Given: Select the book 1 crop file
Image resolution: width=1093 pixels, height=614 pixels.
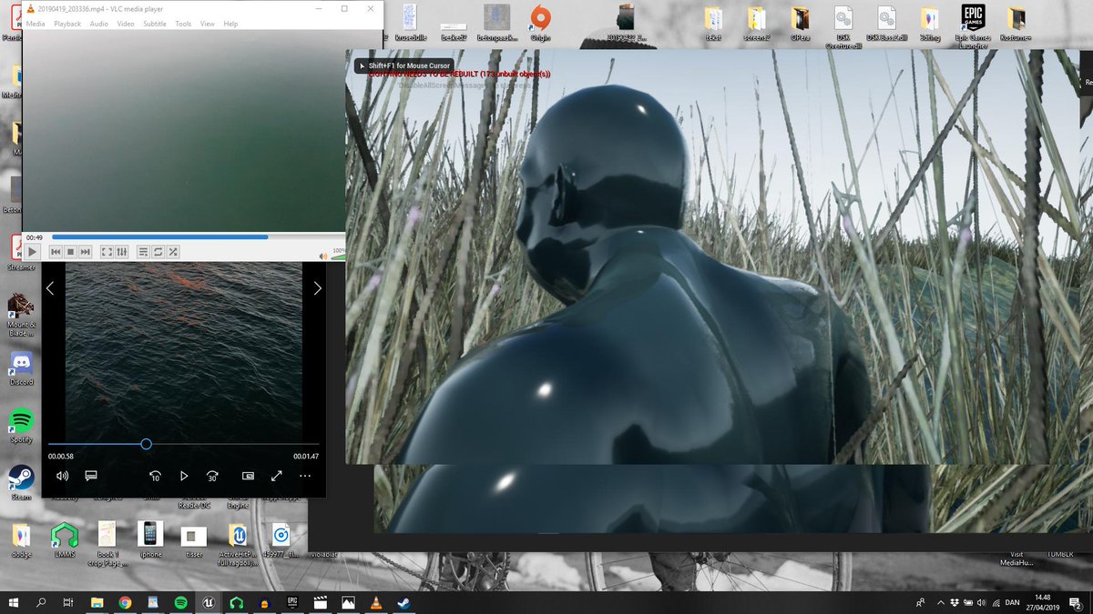Looking at the screenshot, I should [x=107, y=544].
